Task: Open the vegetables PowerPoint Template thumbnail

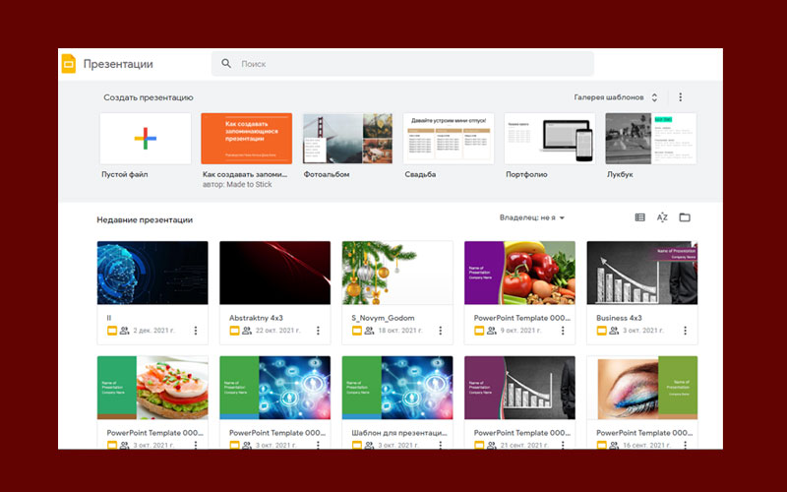Action: [x=520, y=273]
